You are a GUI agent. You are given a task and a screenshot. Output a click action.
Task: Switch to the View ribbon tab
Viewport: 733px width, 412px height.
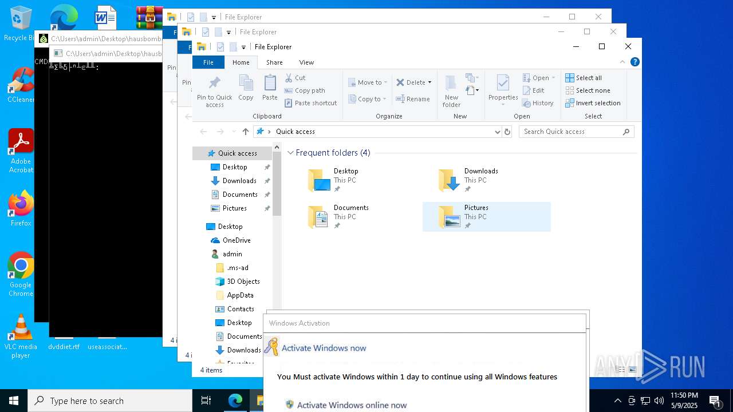(306, 62)
